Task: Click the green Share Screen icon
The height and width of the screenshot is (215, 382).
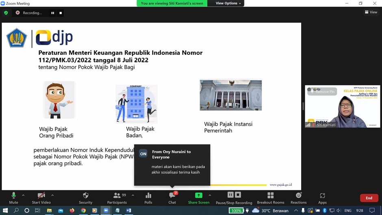Action: pyautogui.click(x=198, y=195)
